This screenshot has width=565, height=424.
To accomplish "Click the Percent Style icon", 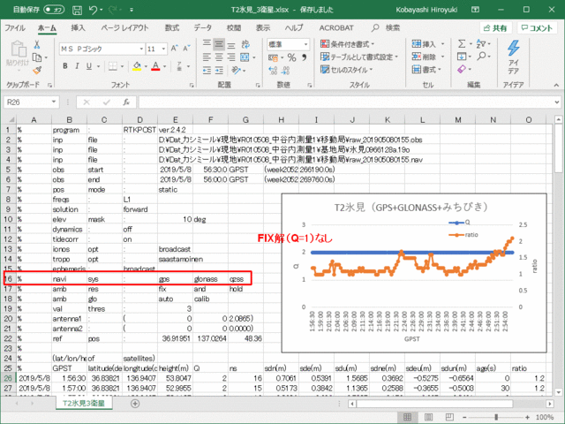I will (291, 57).
